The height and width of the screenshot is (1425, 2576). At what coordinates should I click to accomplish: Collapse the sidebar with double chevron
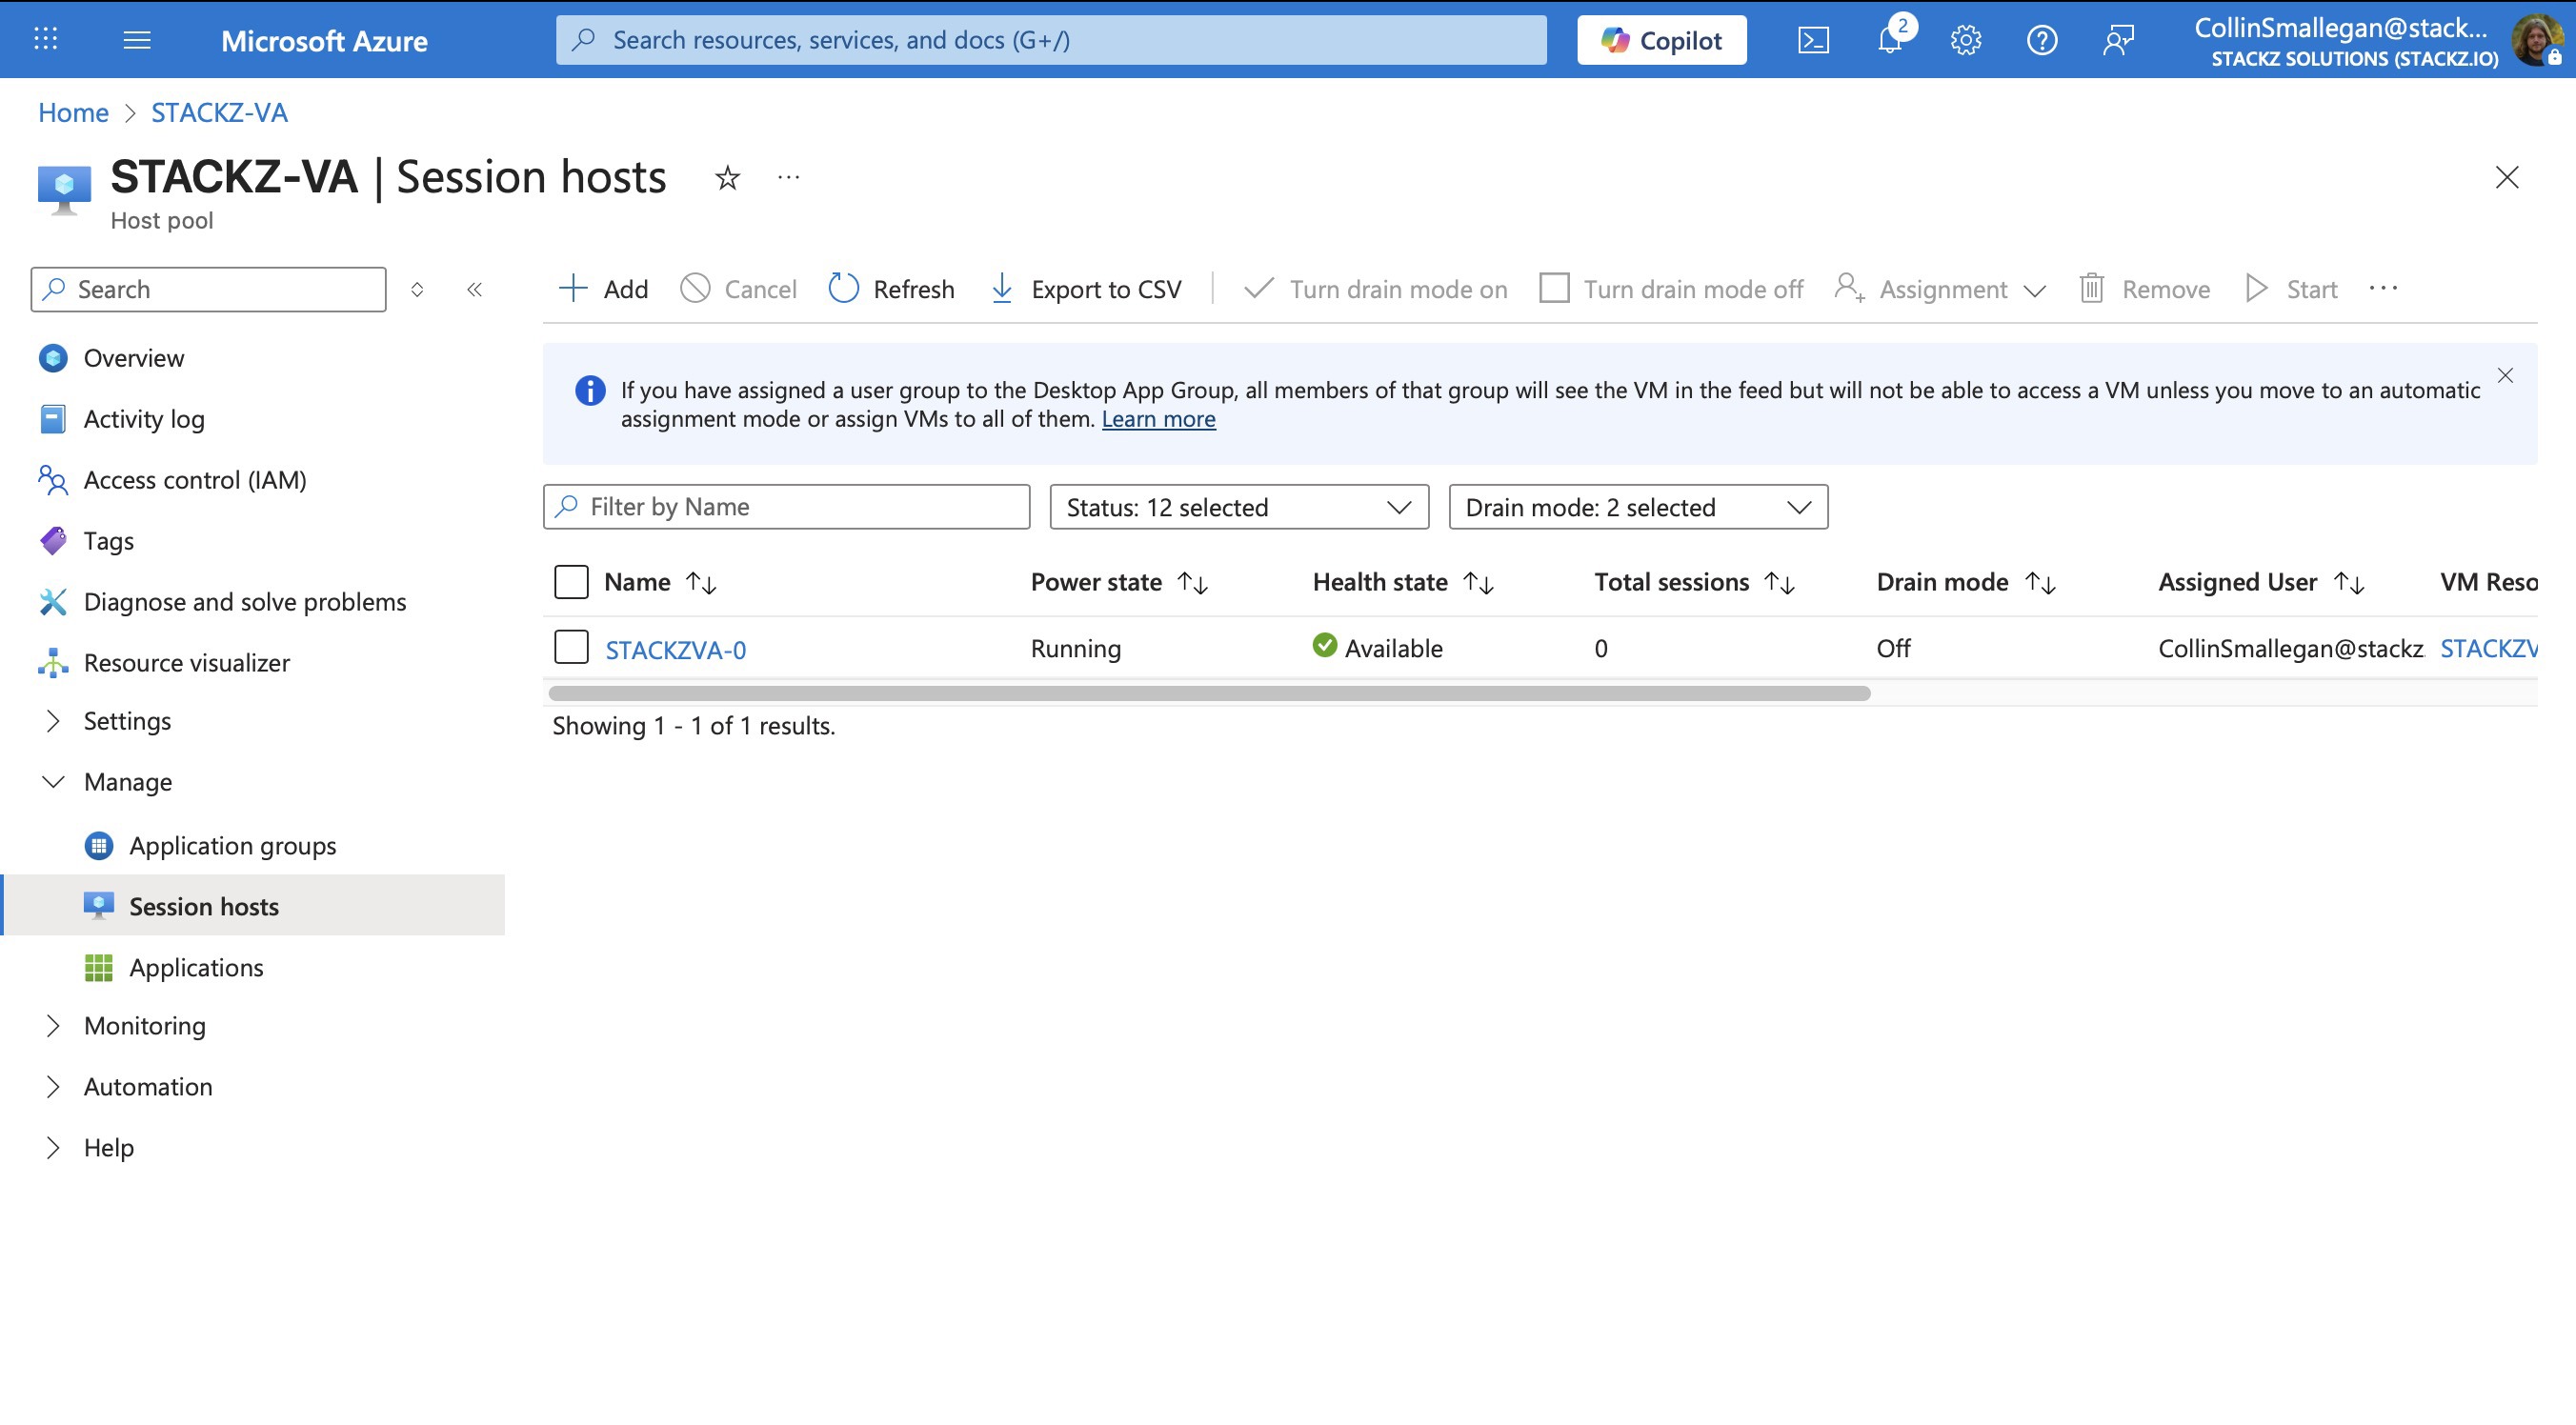[475, 289]
